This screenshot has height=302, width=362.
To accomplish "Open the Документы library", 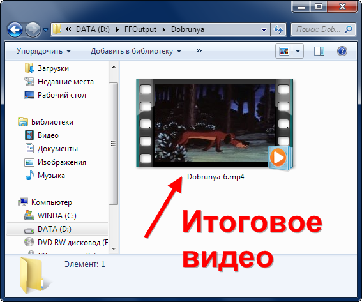I will coord(57,149).
